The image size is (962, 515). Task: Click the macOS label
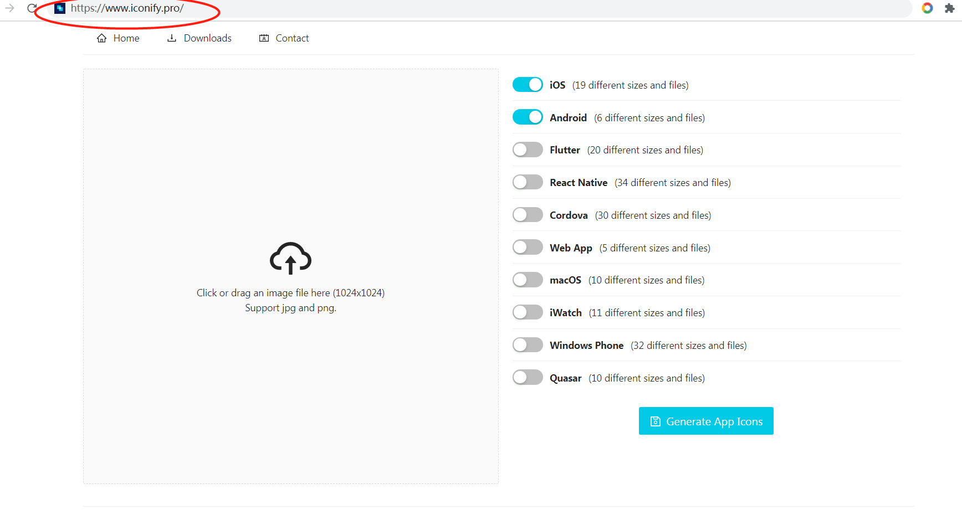[x=565, y=280]
